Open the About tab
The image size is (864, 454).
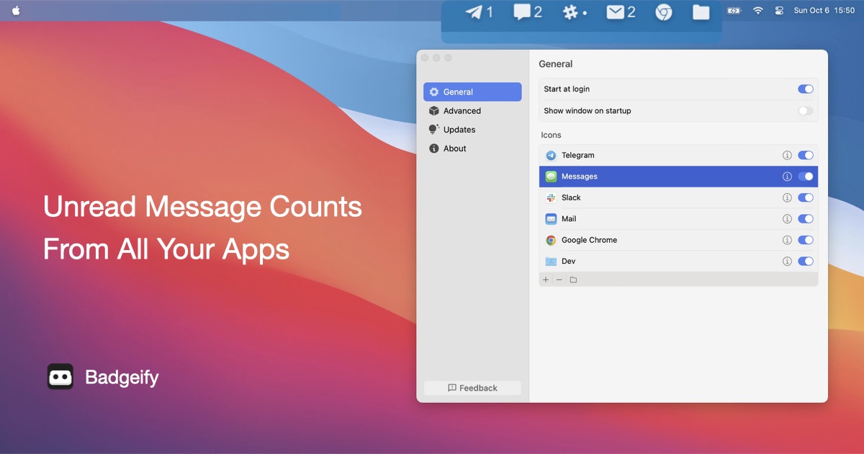click(472, 148)
